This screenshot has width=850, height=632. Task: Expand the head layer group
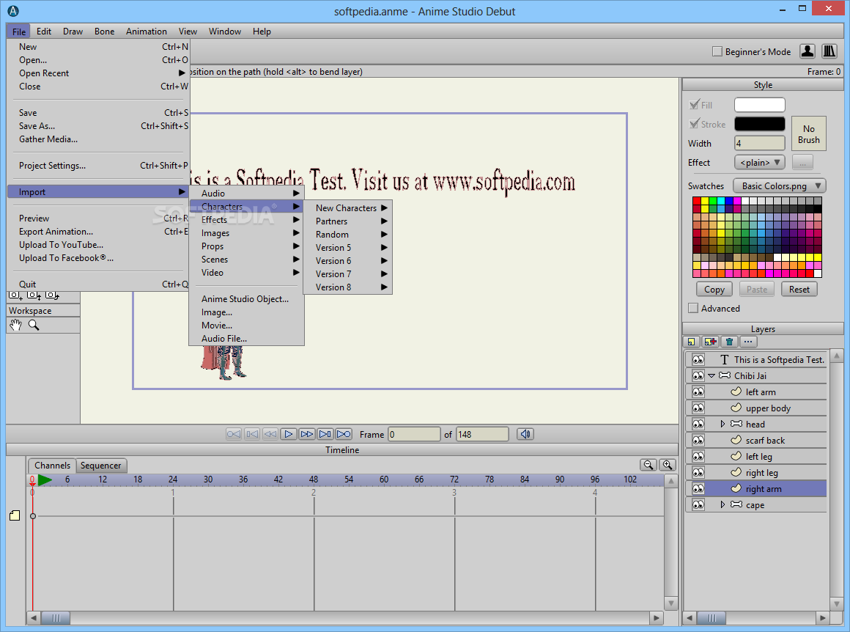(x=722, y=424)
